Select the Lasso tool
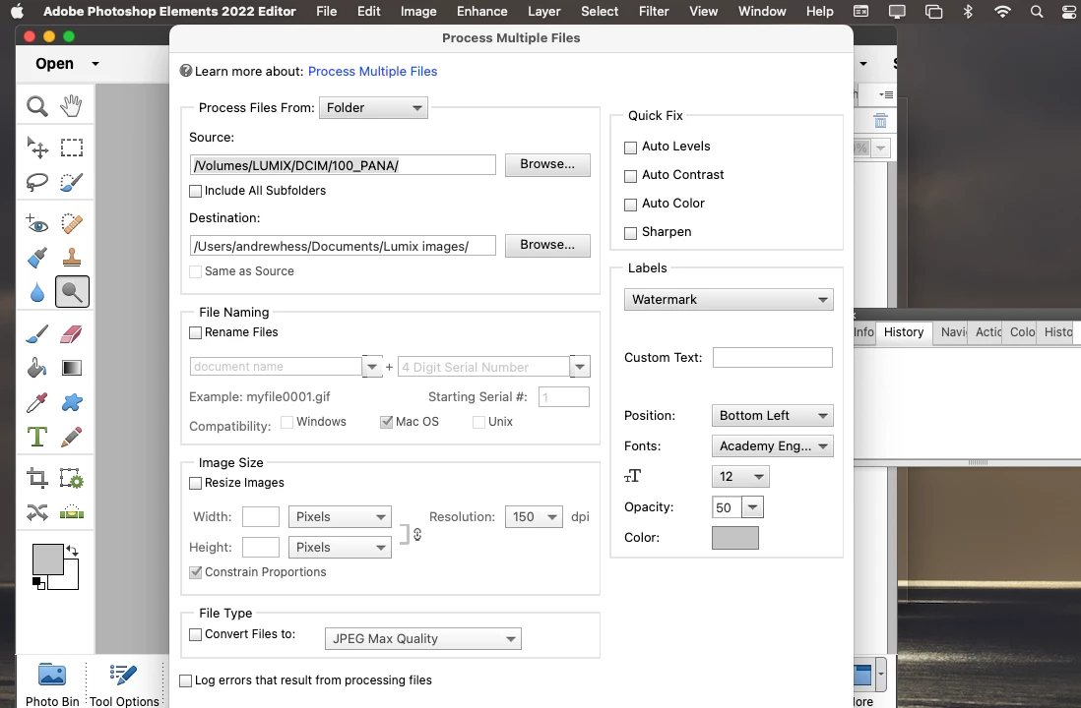 pyautogui.click(x=37, y=182)
